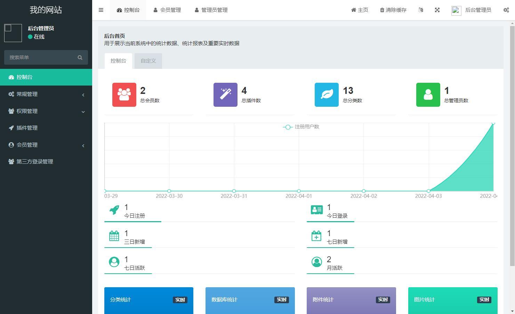Click the 2022-04-03 chart data point

428,191
